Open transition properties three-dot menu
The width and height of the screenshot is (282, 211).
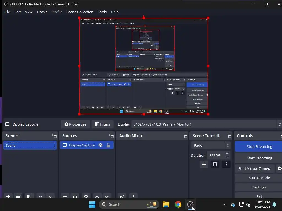pyautogui.click(x=226, y=164)
